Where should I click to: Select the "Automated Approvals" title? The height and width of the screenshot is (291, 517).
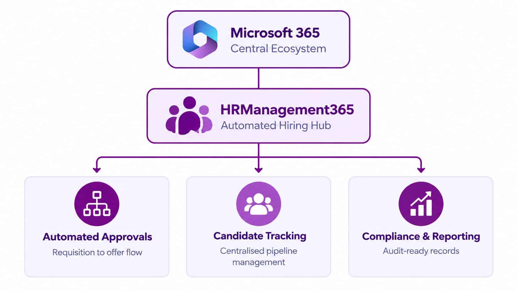(x=97, y=237)
